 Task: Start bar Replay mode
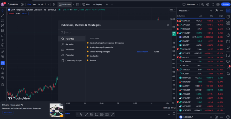pyautogui.click(x=97, y=4)
